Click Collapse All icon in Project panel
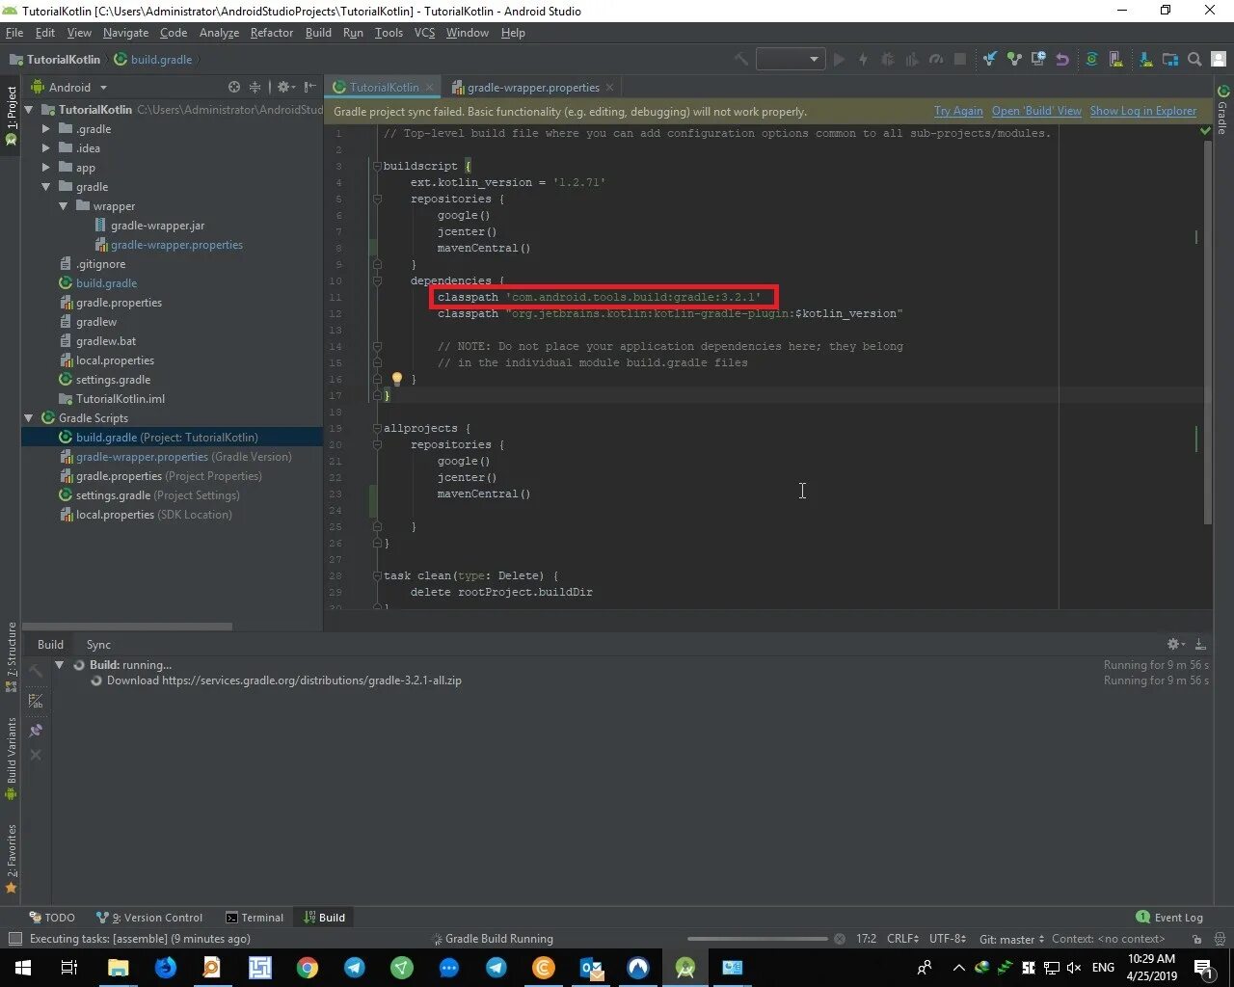 coord(255,87)
